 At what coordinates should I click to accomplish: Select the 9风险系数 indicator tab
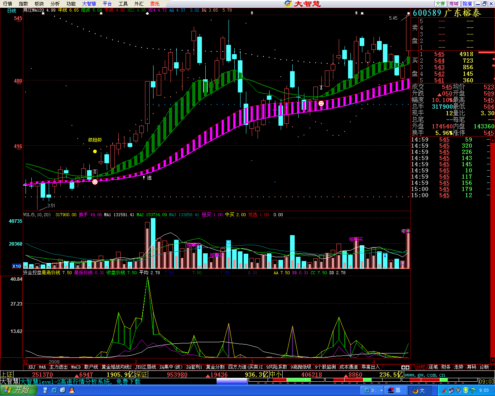point(277,367)
